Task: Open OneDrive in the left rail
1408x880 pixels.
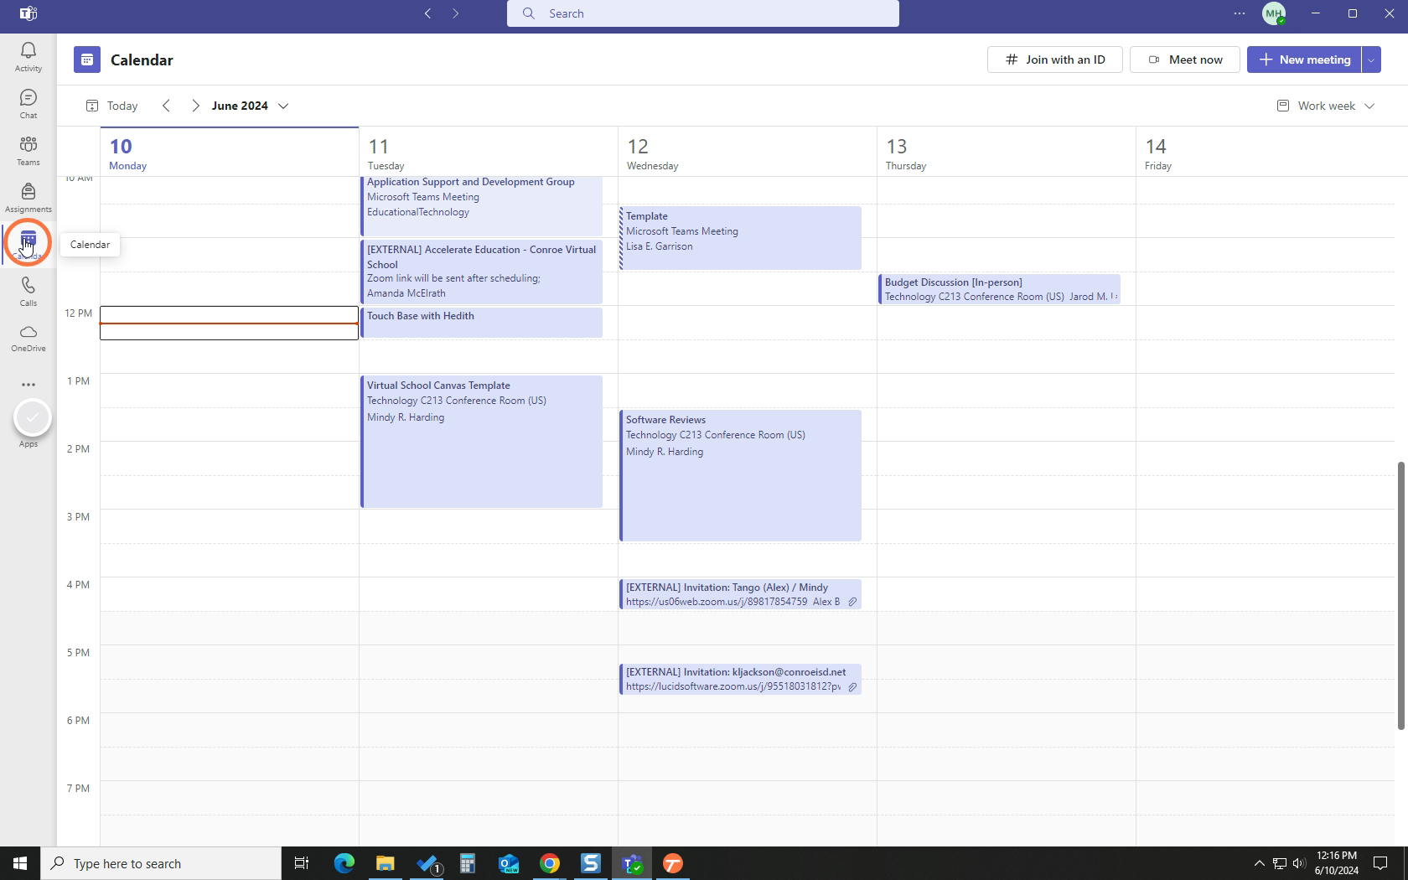Action: point(28,339)
